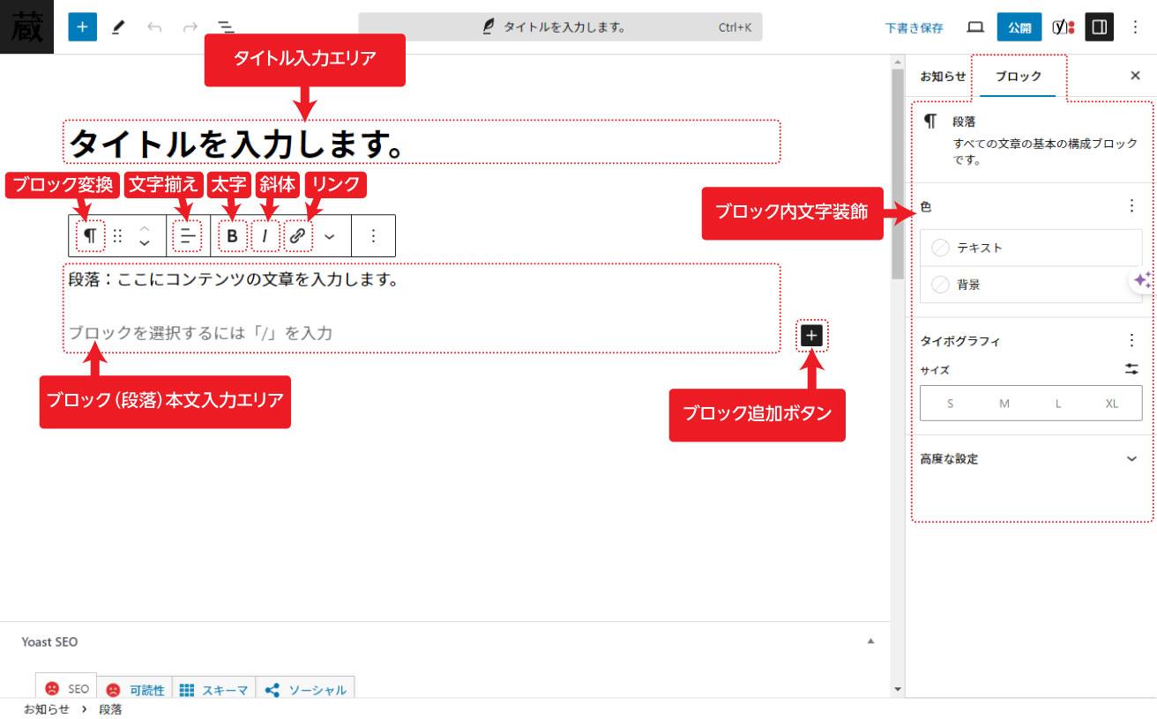Screen dimensions: 1157x719
Task: Toggle the editing mode pencil icon
Action: (x=116, y=27)
